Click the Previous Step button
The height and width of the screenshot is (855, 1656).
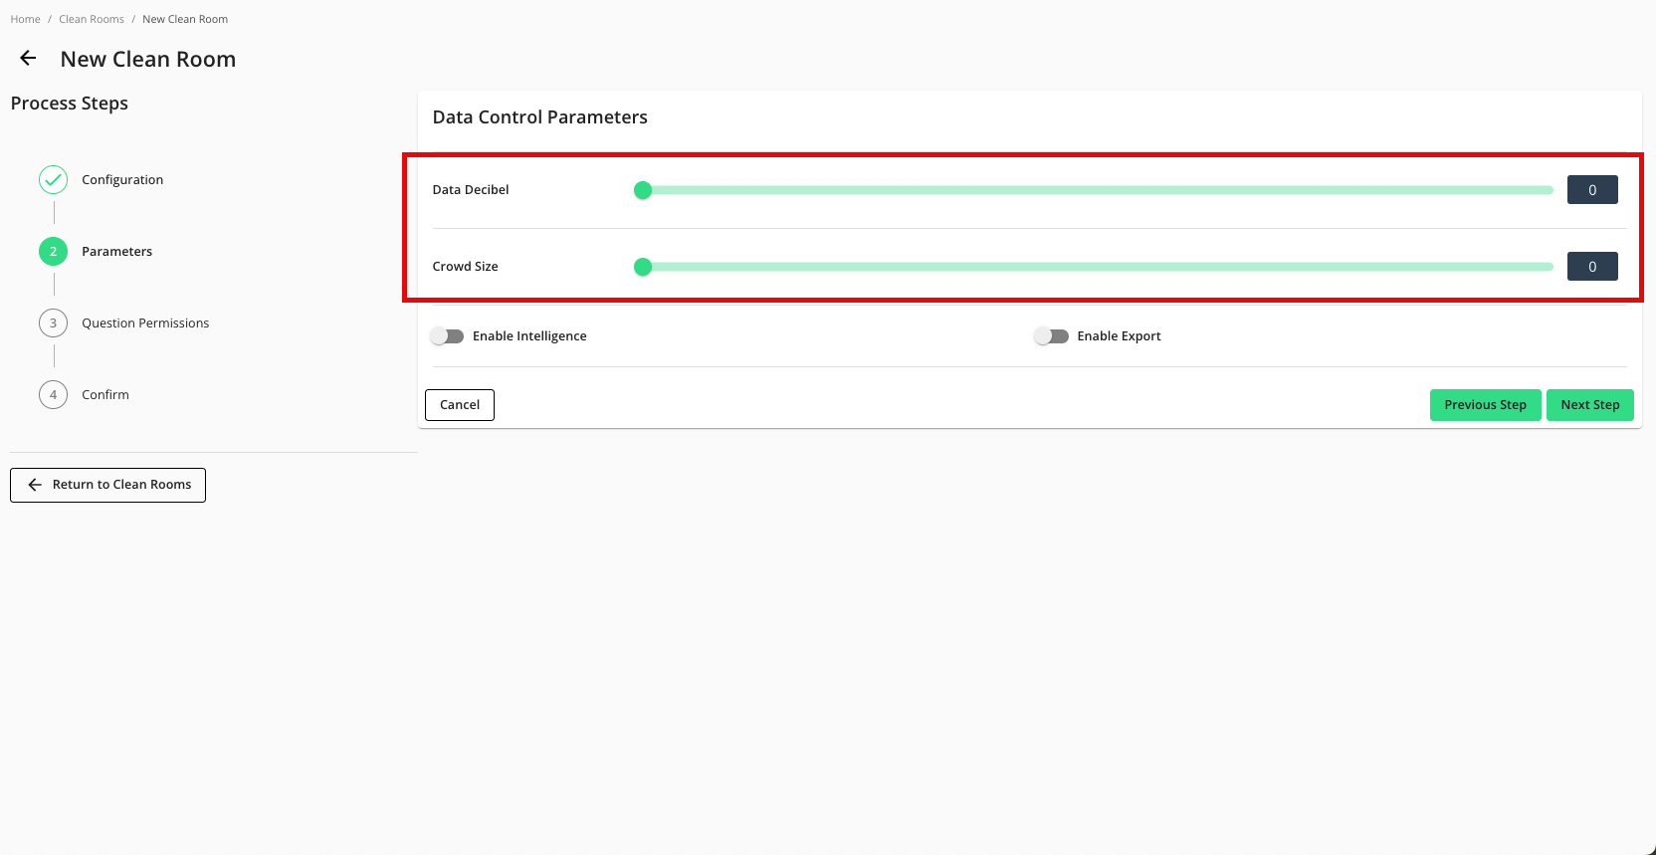pos(1485,405)
